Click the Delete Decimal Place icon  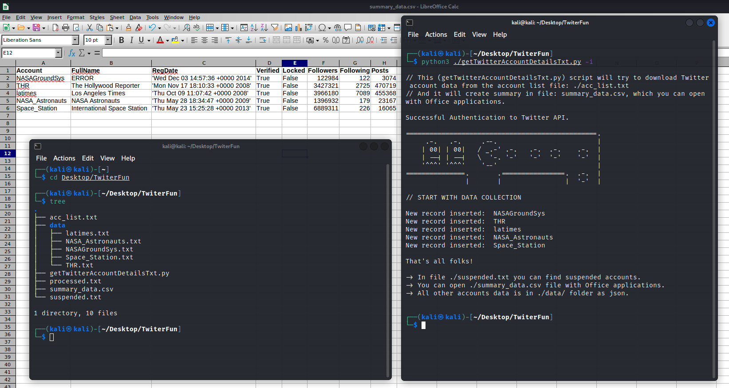point(370,40)
